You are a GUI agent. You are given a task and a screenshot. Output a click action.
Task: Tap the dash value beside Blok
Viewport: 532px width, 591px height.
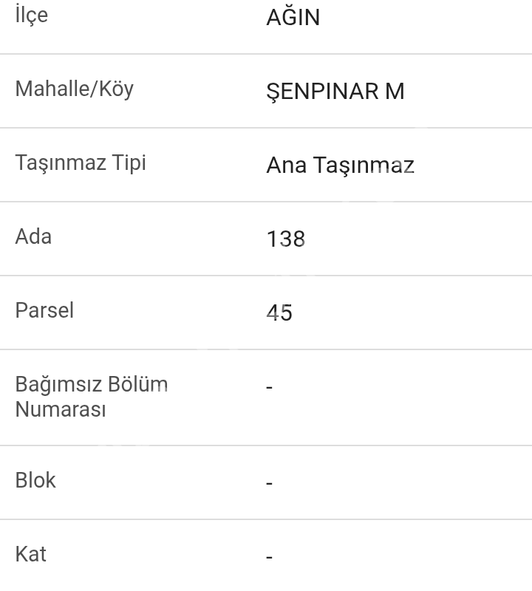tap(270, 483)
